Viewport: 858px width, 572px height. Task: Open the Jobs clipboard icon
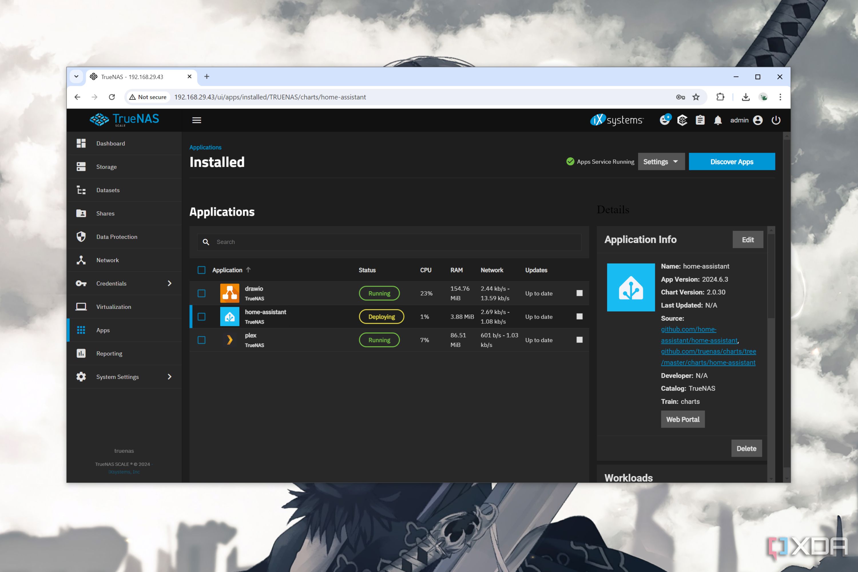(x=700, y=120)
